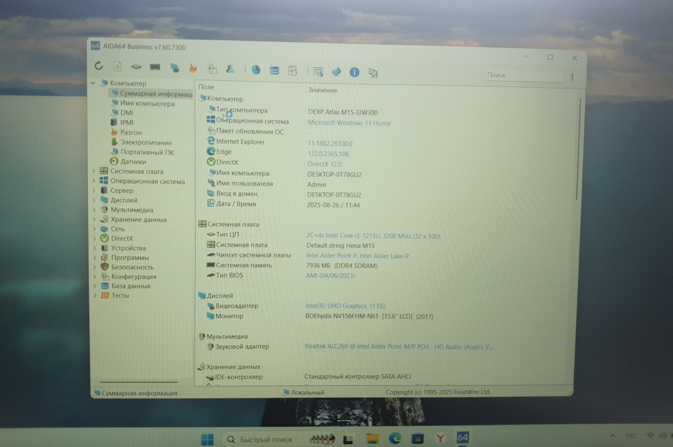The image size is (673, 447).
Task: Open the blue info circle icon
Action: pyautogui.click(x=354, y=72)
